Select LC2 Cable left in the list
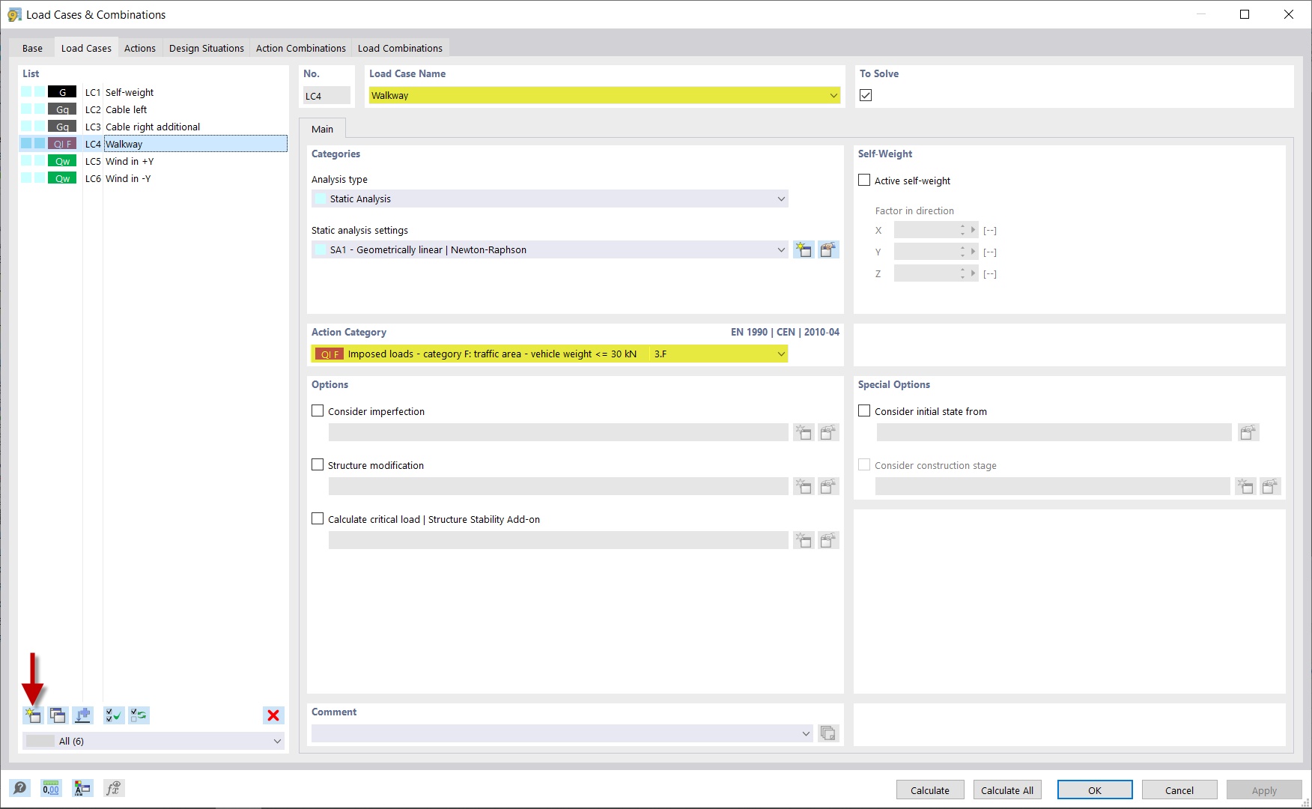1312x809 pixels. pos(154,109)
